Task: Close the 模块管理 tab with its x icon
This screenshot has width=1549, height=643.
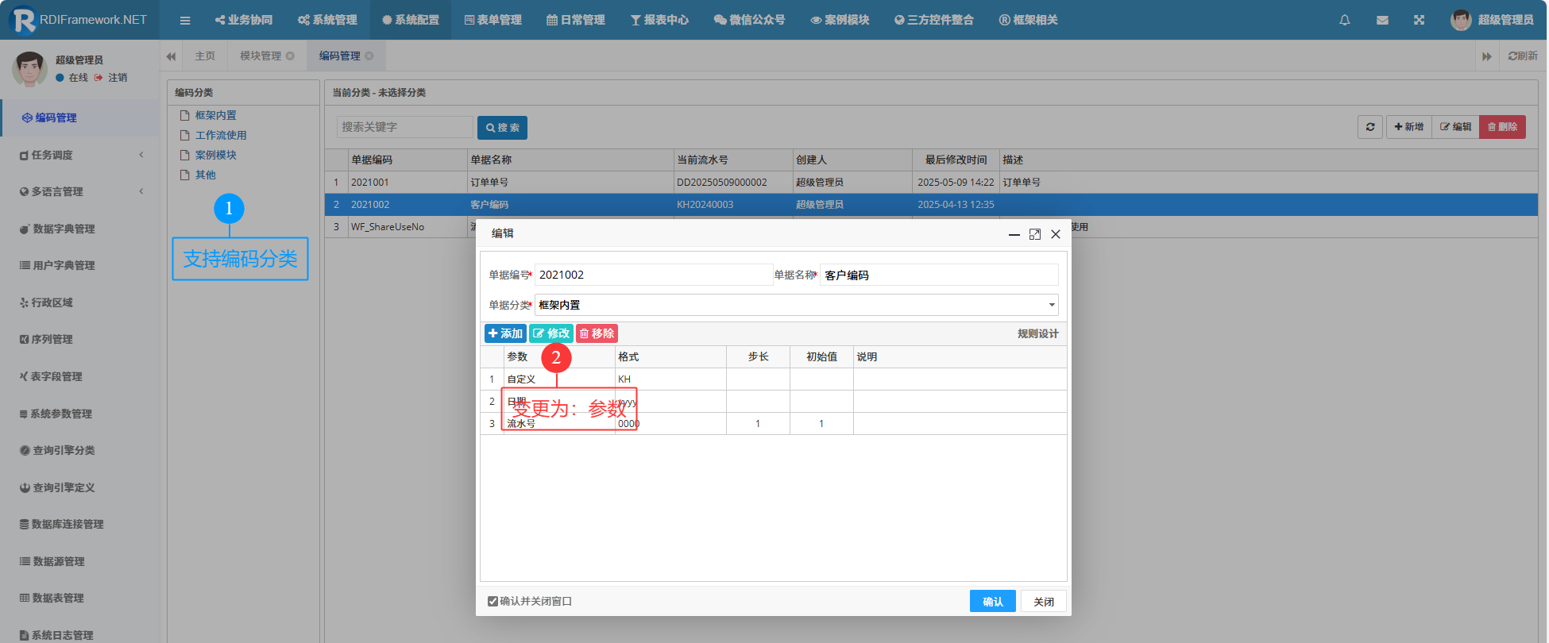Action: [x=290, y=56]
